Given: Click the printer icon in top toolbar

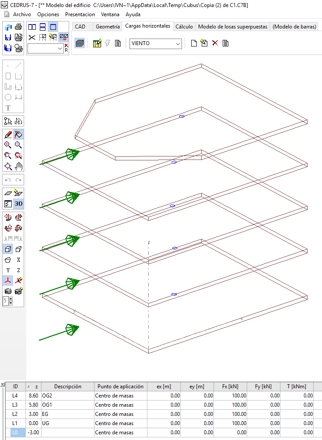Looking at the screenshot, I should point(18,27).
